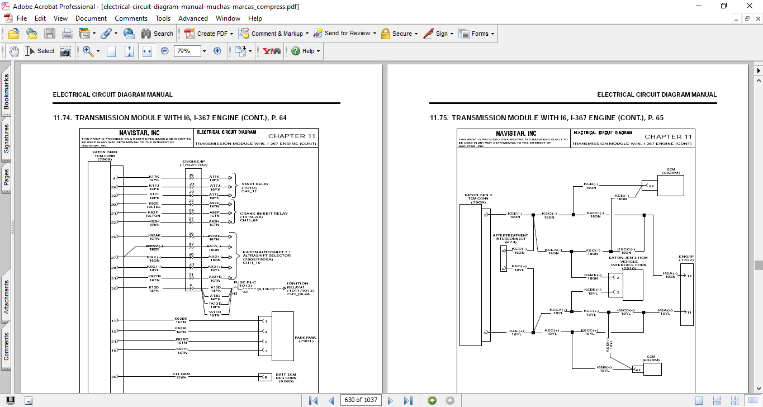
Task: Go back to previous view
Action: 432,400
